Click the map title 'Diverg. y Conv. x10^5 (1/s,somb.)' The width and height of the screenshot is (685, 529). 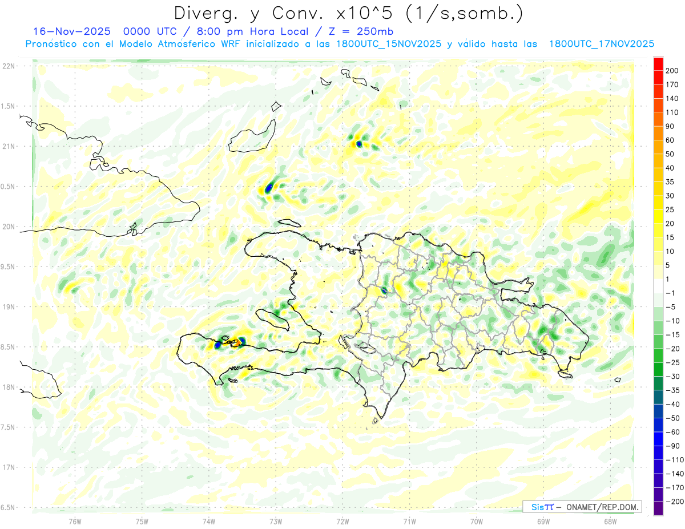pos(348,14)
